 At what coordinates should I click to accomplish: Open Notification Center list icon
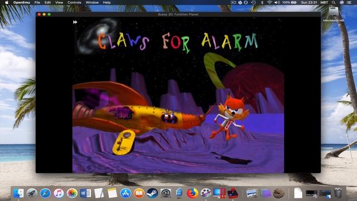click(349, 2)
